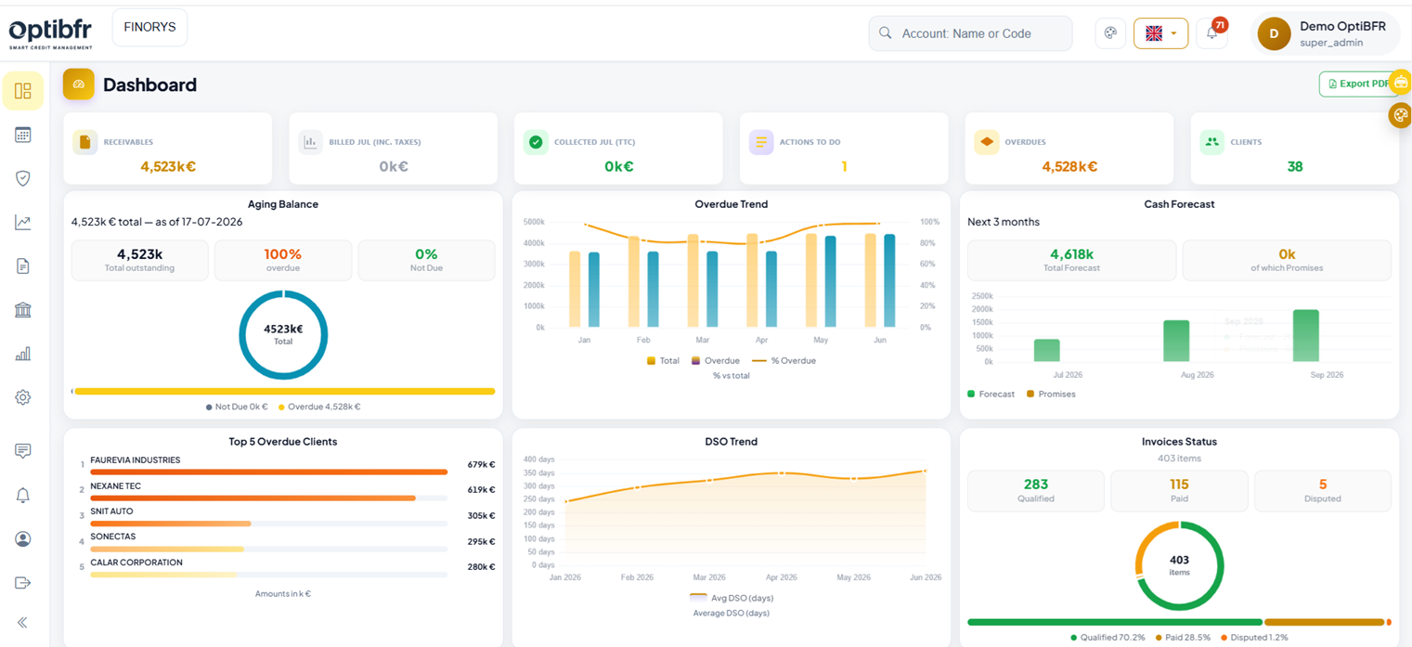
Task: Toggle the Promises legend in Cash Forecast
Action: [1051, 394]
